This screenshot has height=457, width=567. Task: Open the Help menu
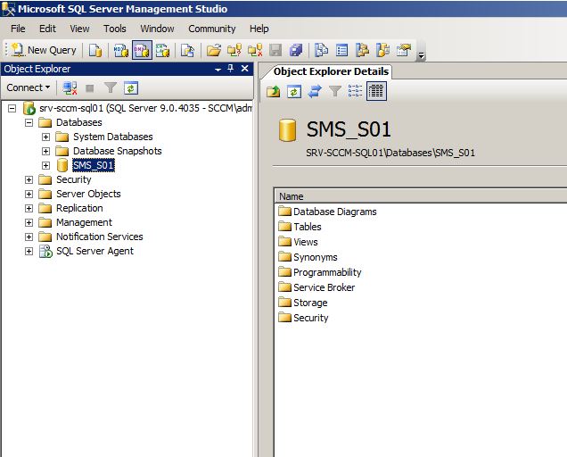[x=259, y=29]
